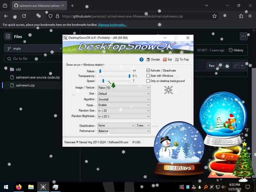256x192 pixels.
Task: Check Only on desktop background
Action: pos(148,81)
